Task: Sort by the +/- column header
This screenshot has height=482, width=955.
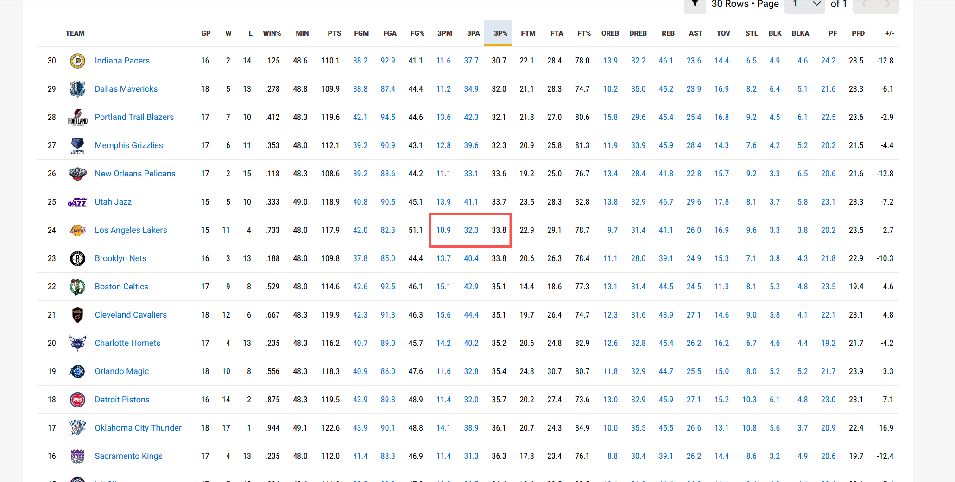Action: [890, 33]
